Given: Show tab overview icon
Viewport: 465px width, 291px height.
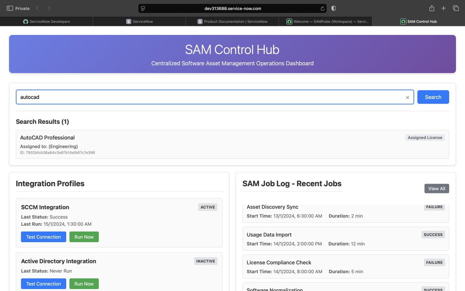Looking at the screenshot, I should [x=456, y=8].
